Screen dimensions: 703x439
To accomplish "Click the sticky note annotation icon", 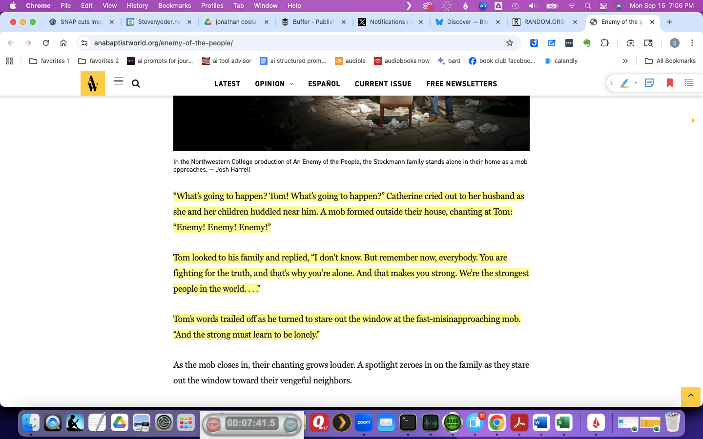I will pyautogui.click(x=649, y=83).
